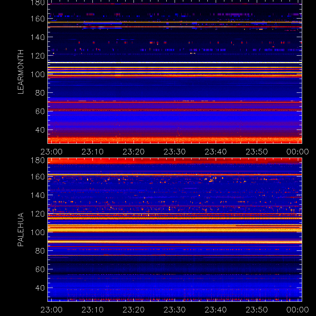Image resolution: width=316 pixels, height=316 pixels.
Task: Select the 80 tick label on LEARMONTH axis
Action: [40, 93]
